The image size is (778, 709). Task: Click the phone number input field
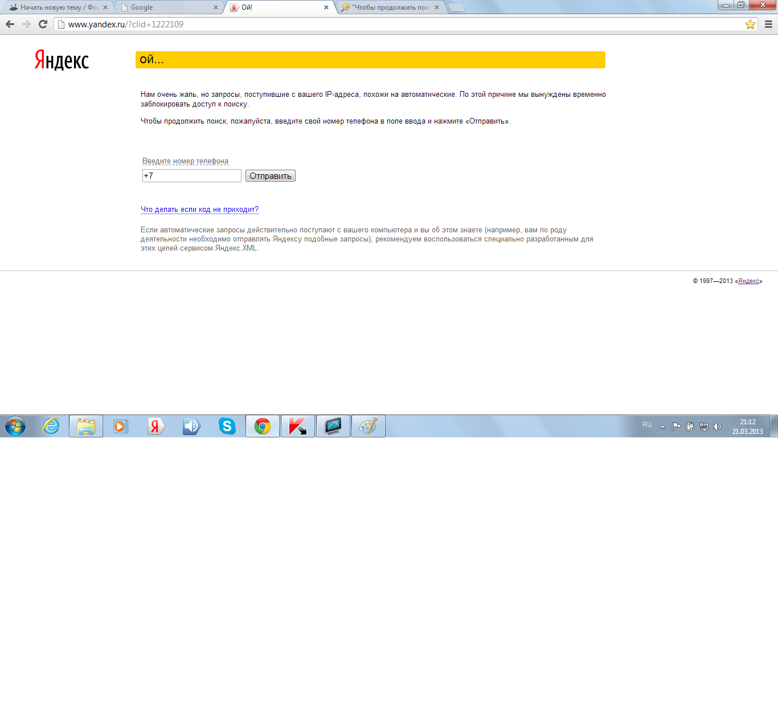point(192,176)
